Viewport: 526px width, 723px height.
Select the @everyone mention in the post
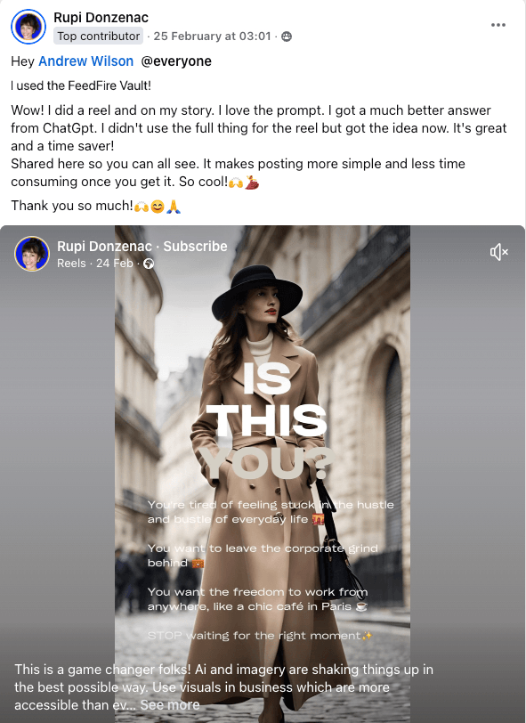click(176, 61)
